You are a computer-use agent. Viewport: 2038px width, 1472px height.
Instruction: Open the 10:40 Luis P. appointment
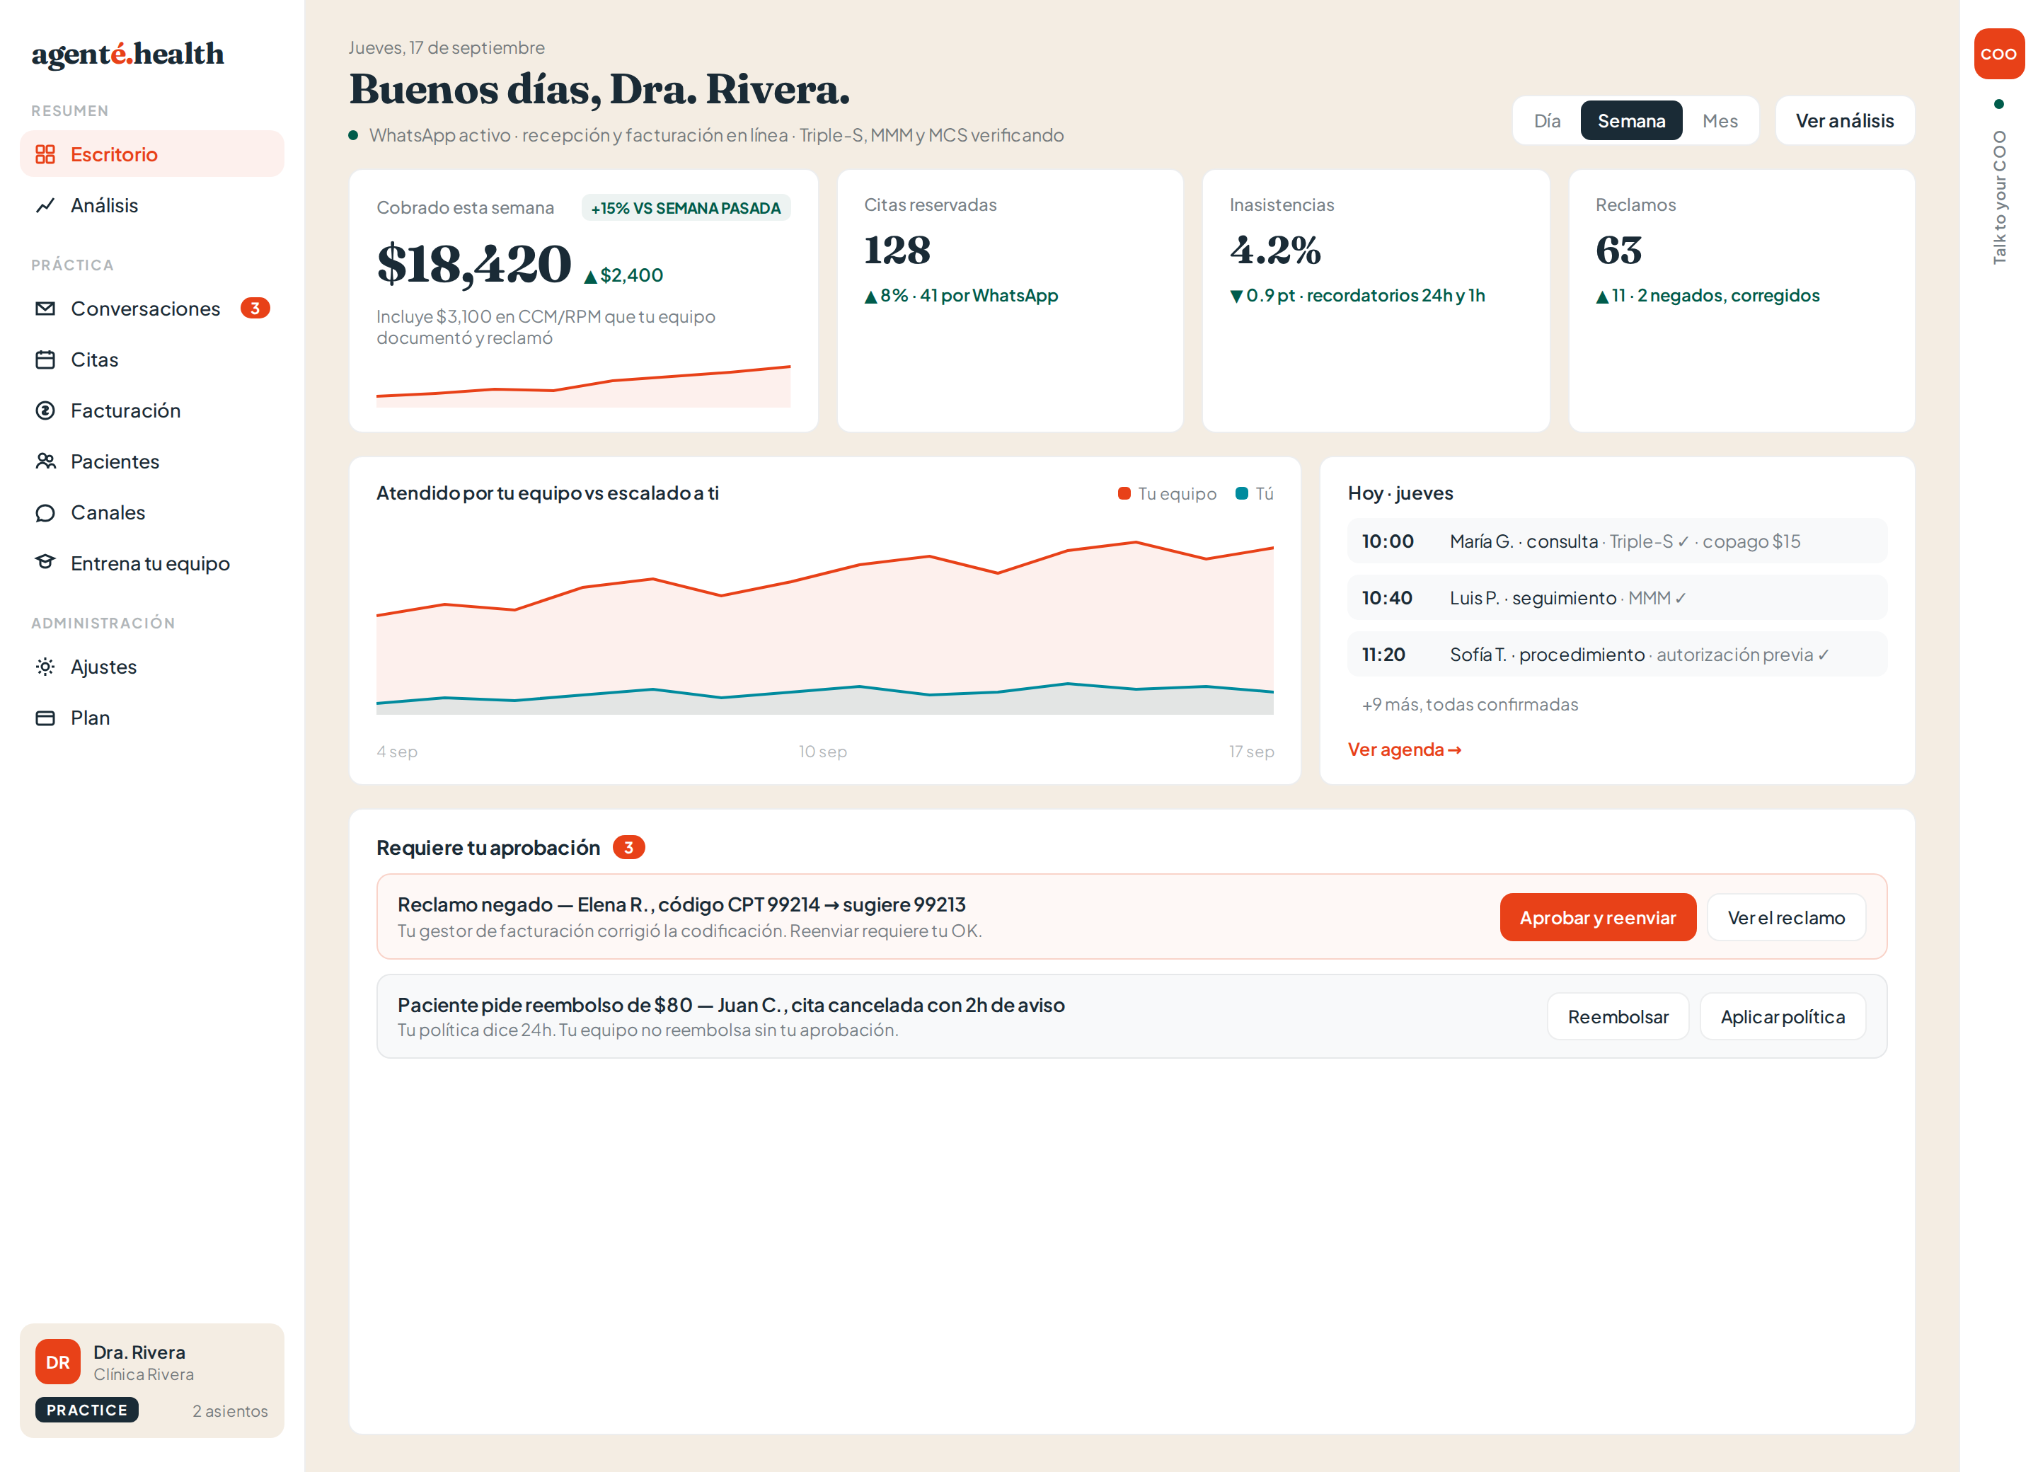1616,597
